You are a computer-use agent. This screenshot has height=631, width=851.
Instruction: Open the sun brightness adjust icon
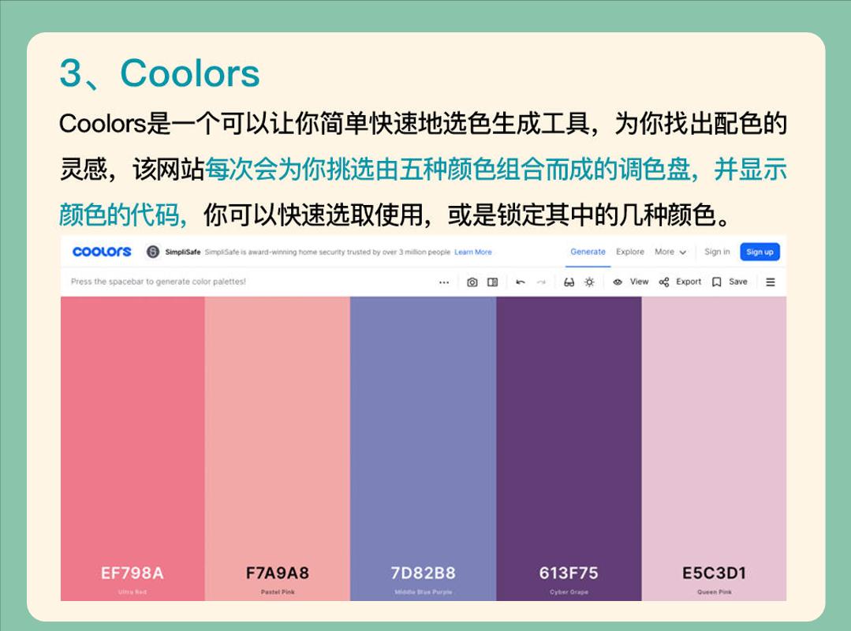[x=589, y=282]
